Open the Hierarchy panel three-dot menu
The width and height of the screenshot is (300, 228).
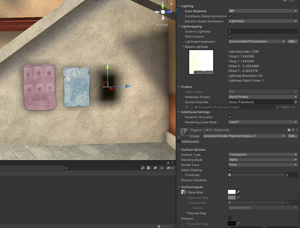172,163
